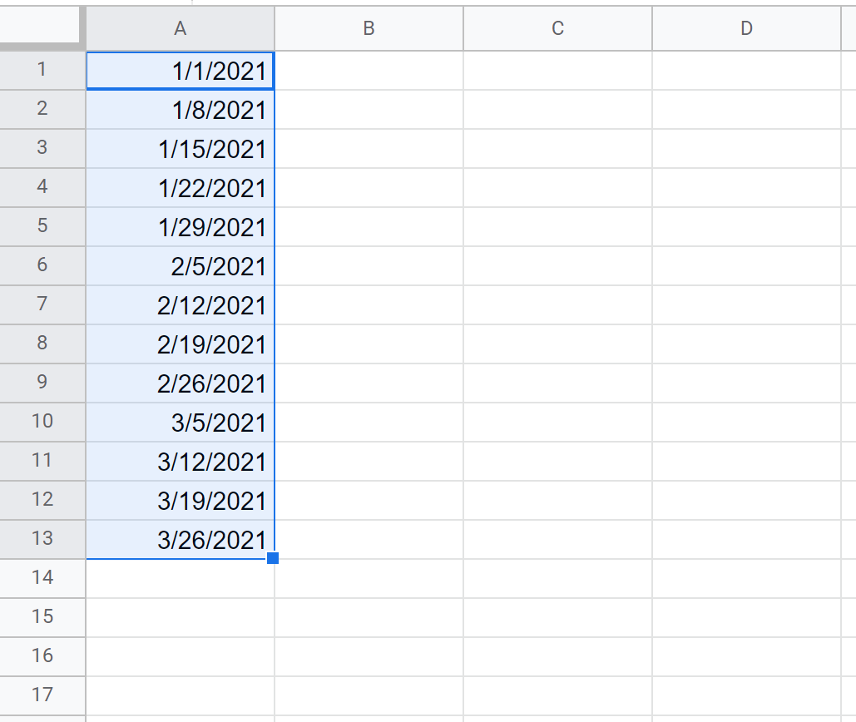Click row 1 header

click(42, 70)
